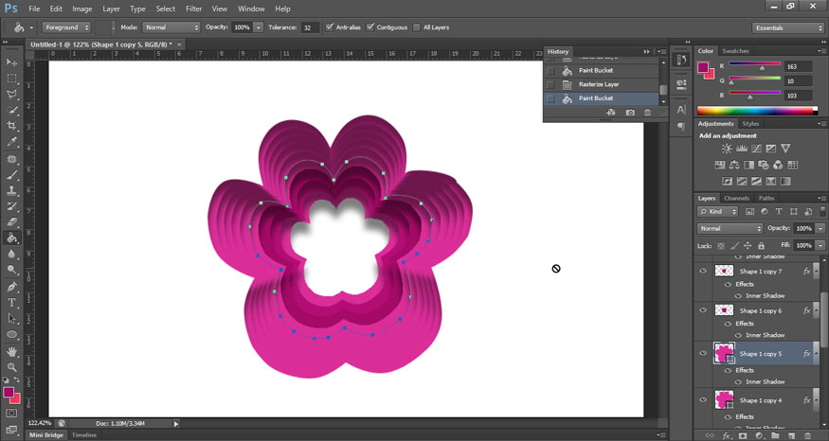The image size is (829, 441).
Task: Delete current state in History panel
Action: point(648,113)
